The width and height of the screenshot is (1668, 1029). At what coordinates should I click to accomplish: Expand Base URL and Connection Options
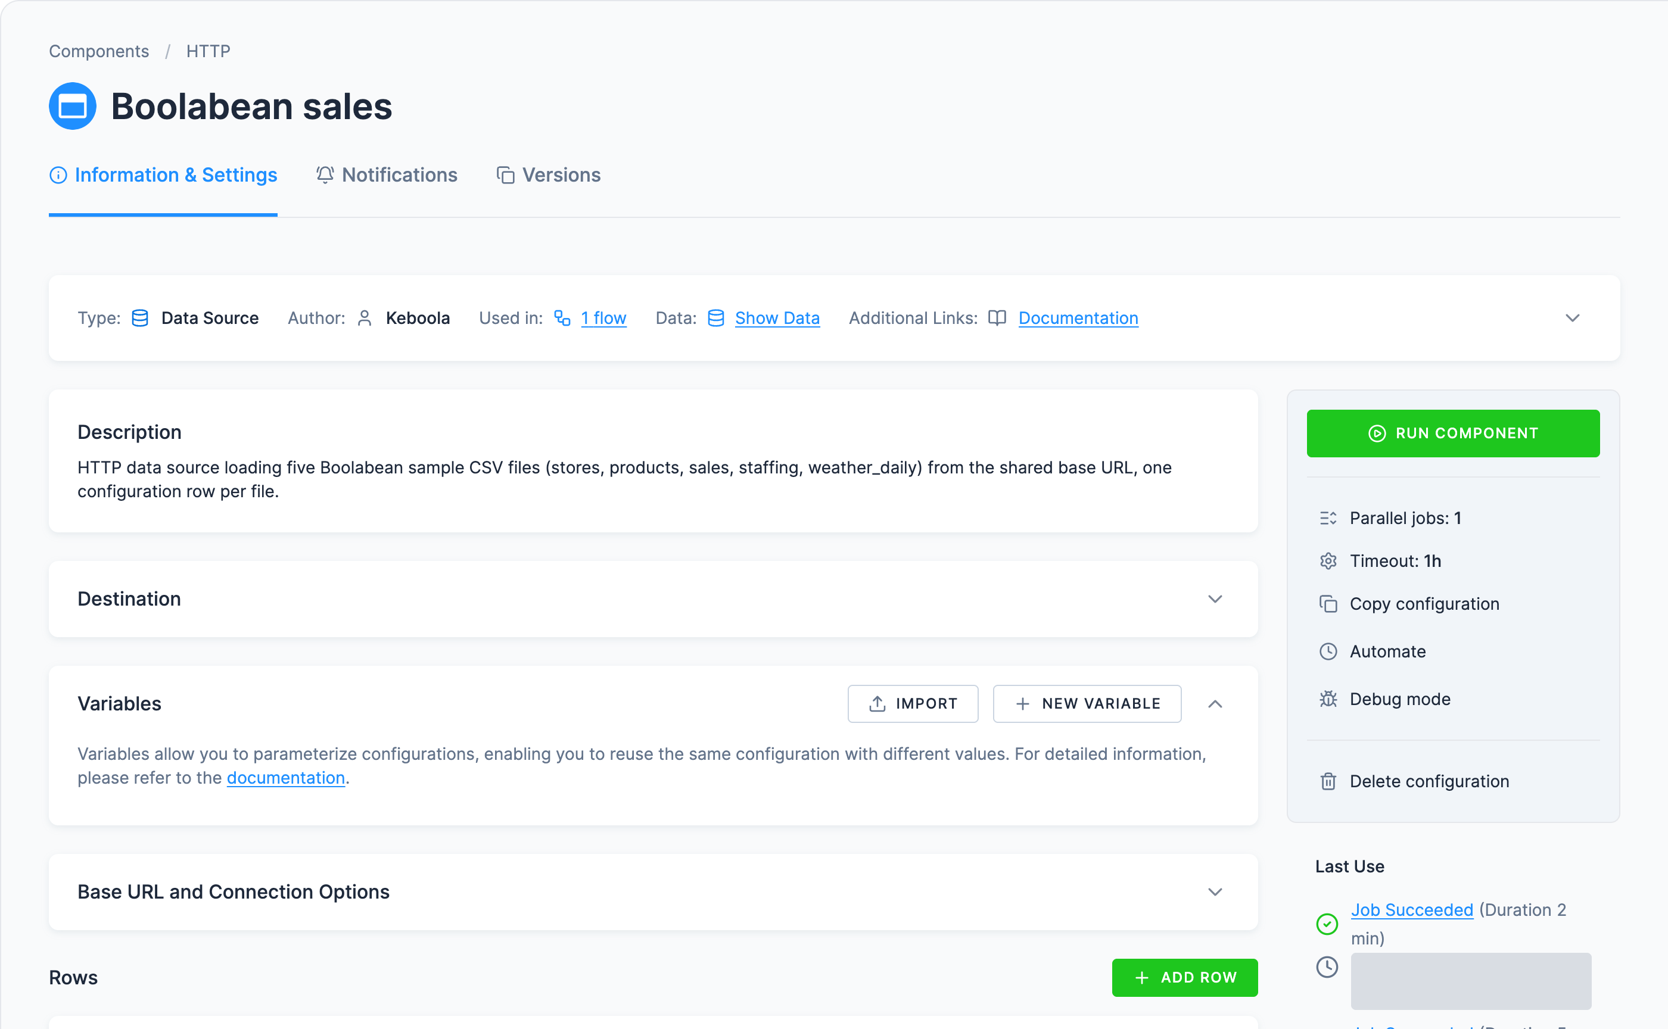tap(1215, 892)
